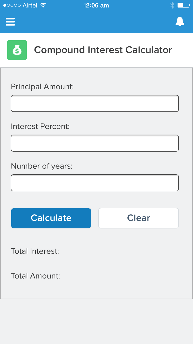Image resolution: width=193 pixels, height=344 pixels.
Task: Open the hamburger navigation menu
Action: [x=10, y=22]
